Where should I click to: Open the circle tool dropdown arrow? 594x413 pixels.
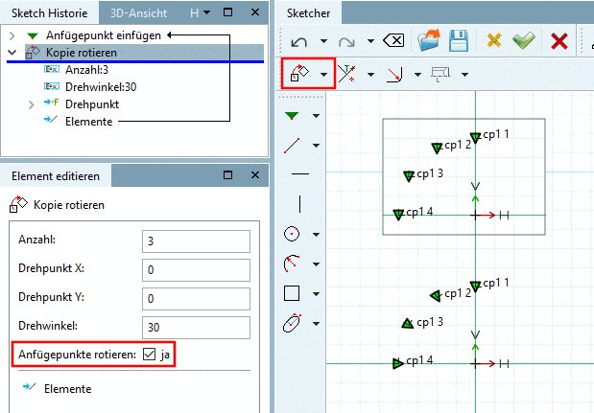click(x=316, y=235)
